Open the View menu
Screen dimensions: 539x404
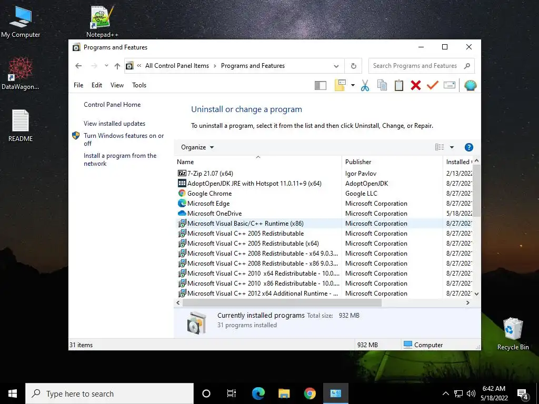[x=117, y=85]
